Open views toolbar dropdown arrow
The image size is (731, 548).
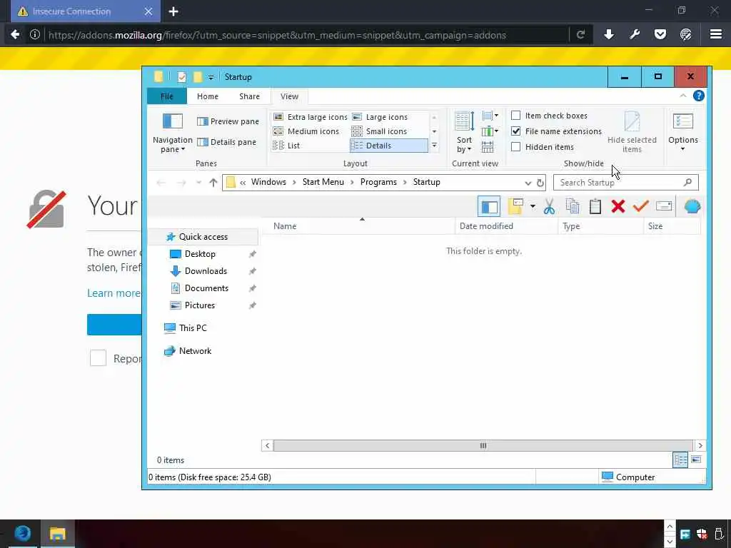click(533, 206)
